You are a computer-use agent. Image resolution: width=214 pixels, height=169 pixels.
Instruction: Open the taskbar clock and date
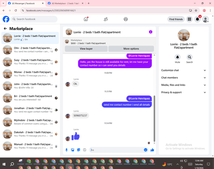click(x=199, y=164)
